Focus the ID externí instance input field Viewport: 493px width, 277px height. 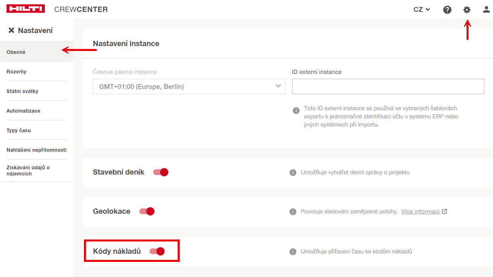click(388, 86)
